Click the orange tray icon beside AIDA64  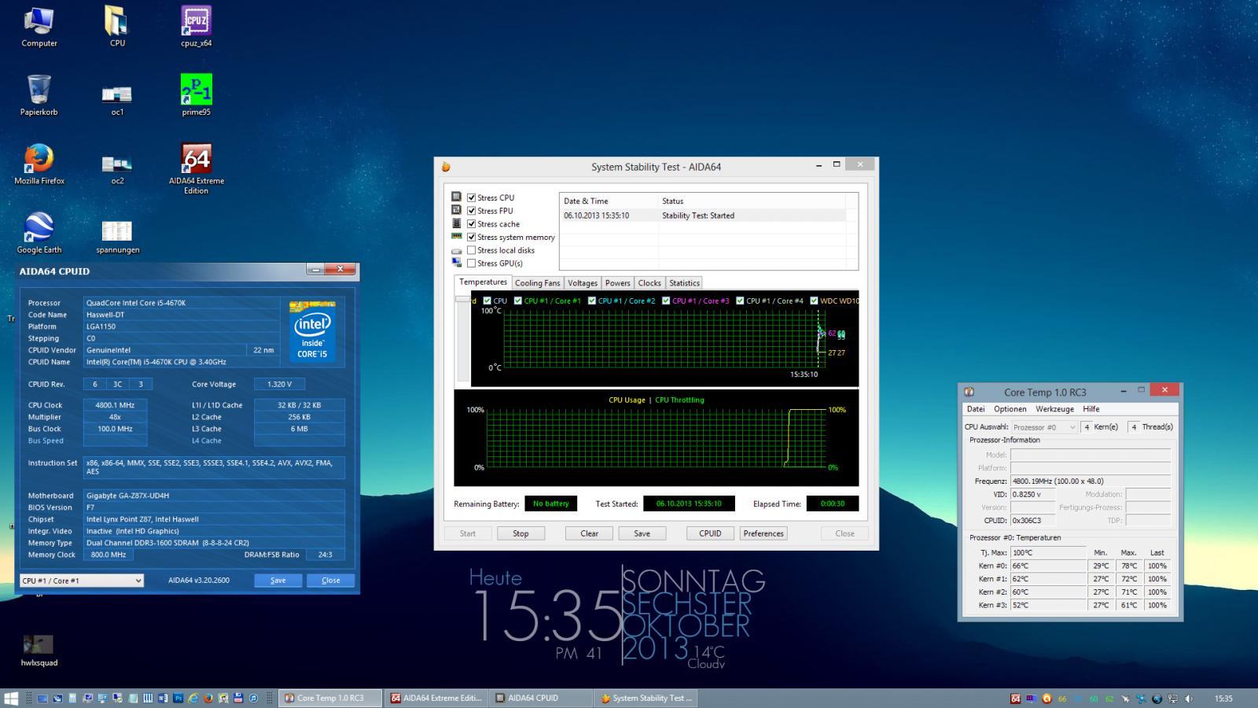(x=1046, y=699)
